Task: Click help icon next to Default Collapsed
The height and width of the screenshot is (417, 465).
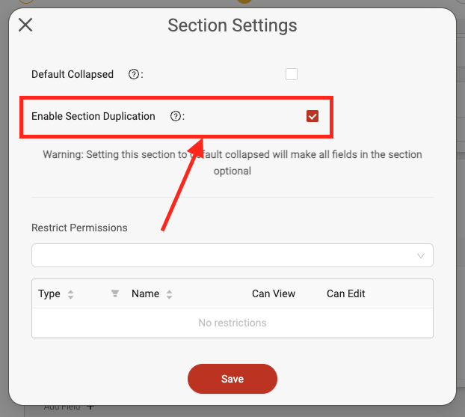Action: pos(134,74)
